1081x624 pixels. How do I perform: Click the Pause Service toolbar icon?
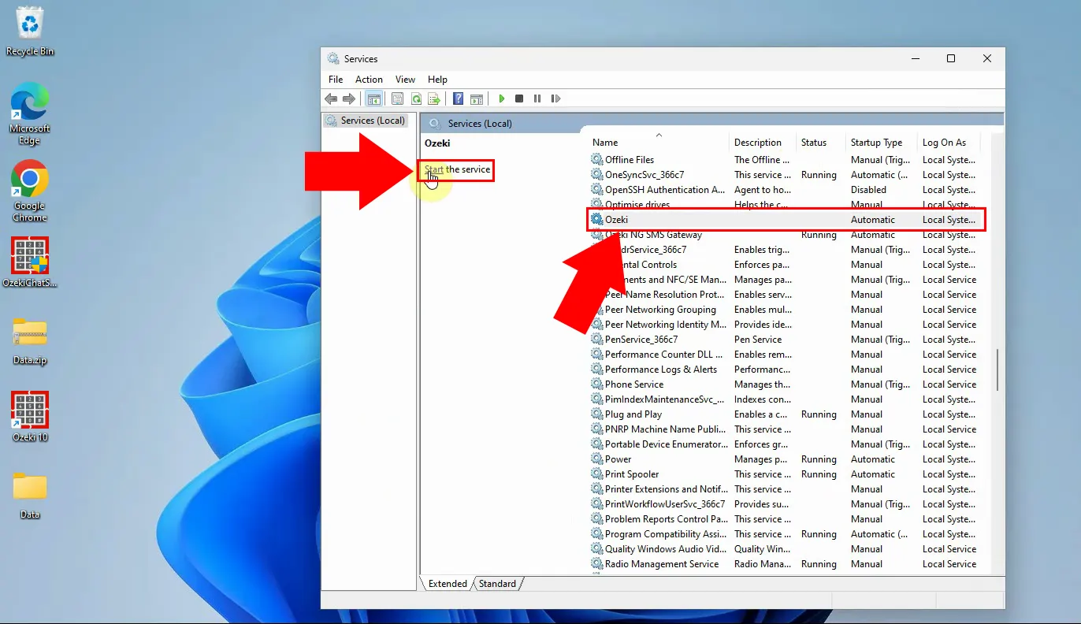point(537,98)
